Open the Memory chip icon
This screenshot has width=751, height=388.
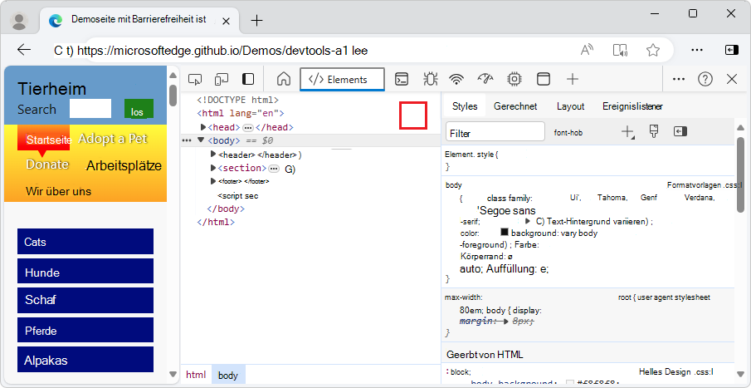[x=514, y=79]
